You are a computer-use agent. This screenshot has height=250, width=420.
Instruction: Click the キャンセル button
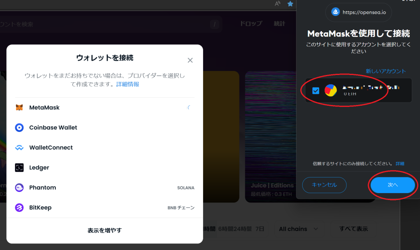(x=324, y=185)
